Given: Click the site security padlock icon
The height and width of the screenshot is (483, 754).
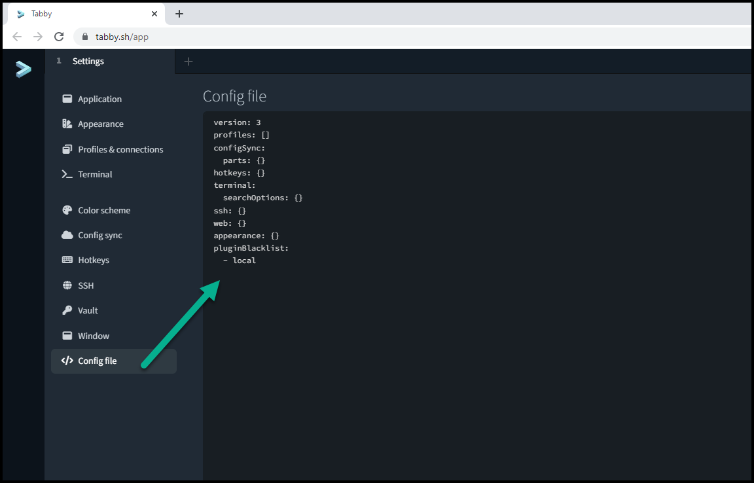Looking at the screenshot, I should [84, 37].
